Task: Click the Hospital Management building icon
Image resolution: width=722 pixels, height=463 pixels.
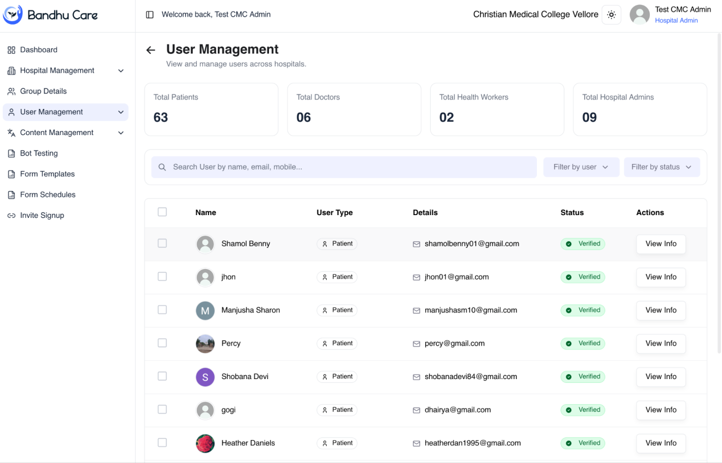Action: point(11,71)
